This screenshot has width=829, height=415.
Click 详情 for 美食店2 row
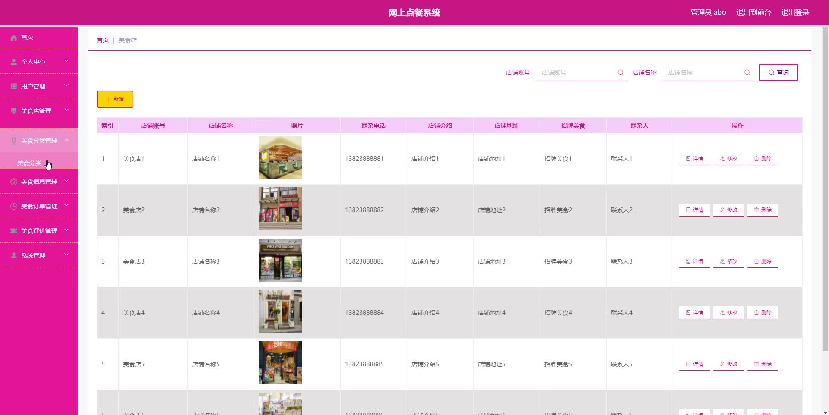(x=694, y=210)
